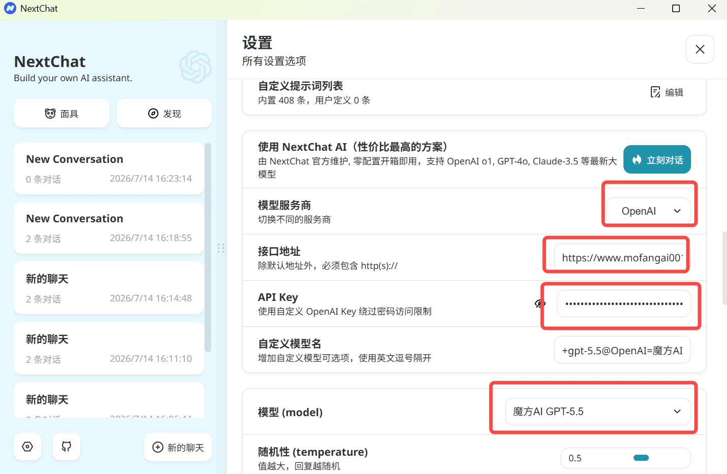Click the 模型 (model) label
The width and height of the screenshot is (727, 474).
click(290, 412)
